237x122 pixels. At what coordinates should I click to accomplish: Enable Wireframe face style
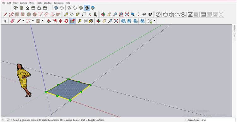(69, 8)
